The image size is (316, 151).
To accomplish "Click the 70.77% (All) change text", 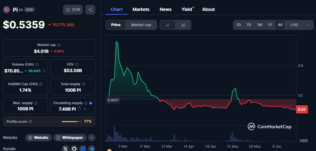I will [x=61, y=25].
